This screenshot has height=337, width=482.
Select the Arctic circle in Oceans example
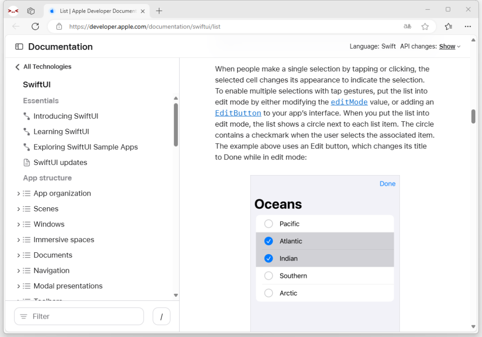[x=268, y=293]
